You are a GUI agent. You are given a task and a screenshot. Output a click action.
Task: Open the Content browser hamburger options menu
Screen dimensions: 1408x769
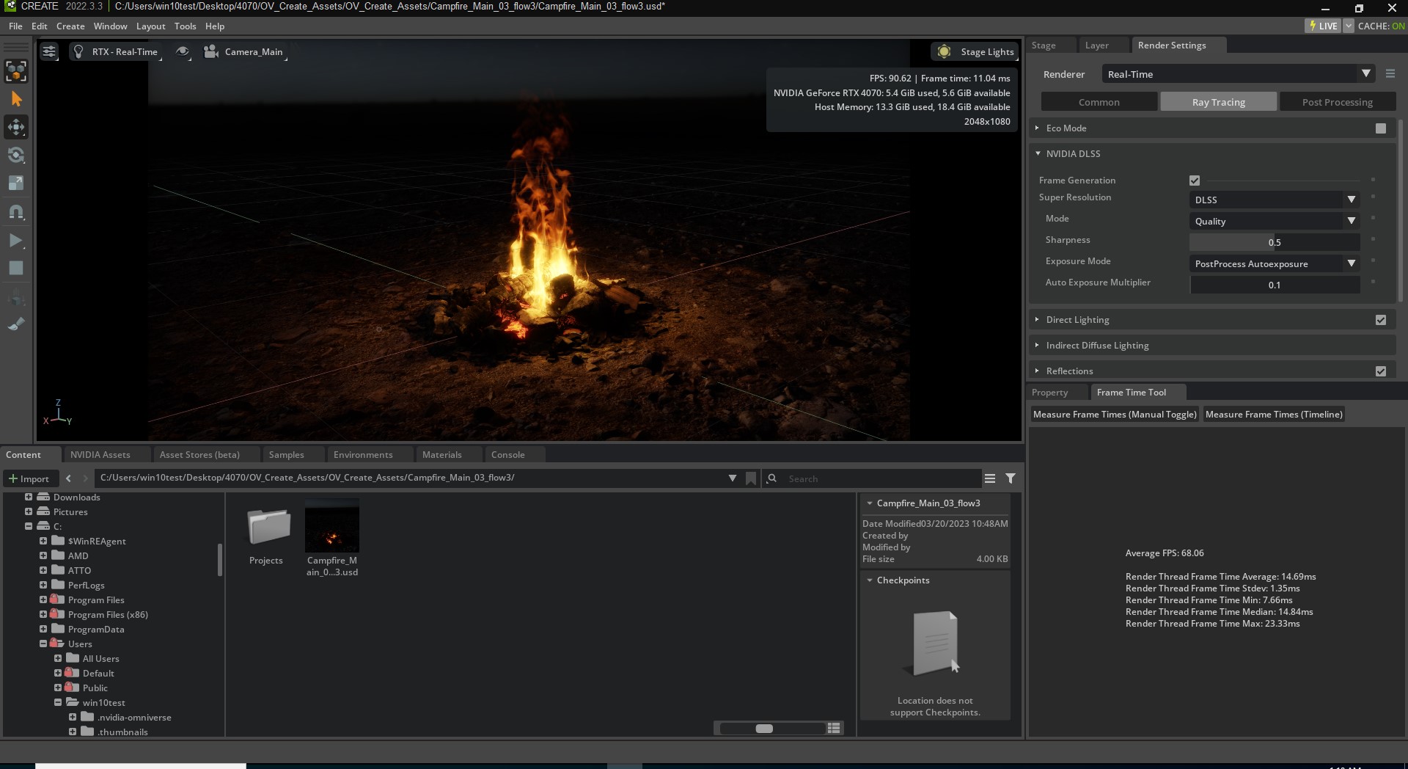point(990,478)
